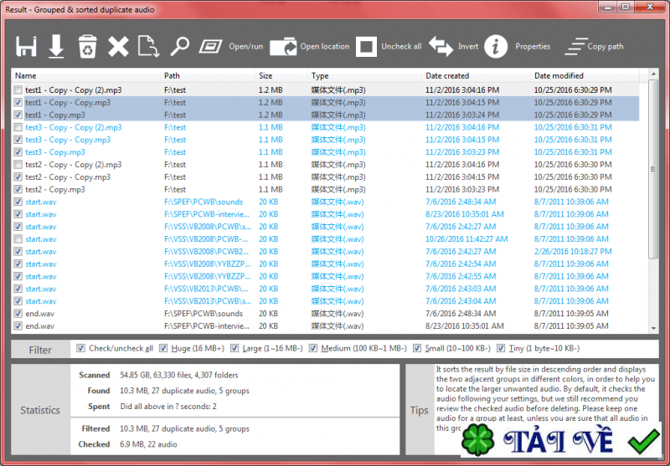
Task: Uncheck end.wav in F:\SPEF\PCWB\sounds
Action: point(18,313)
